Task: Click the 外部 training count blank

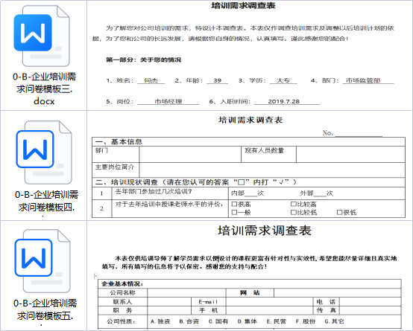Action: (x=320, y=194)
